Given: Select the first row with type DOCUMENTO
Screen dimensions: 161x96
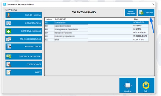Looking at the screenshot, I should (97, 22).
